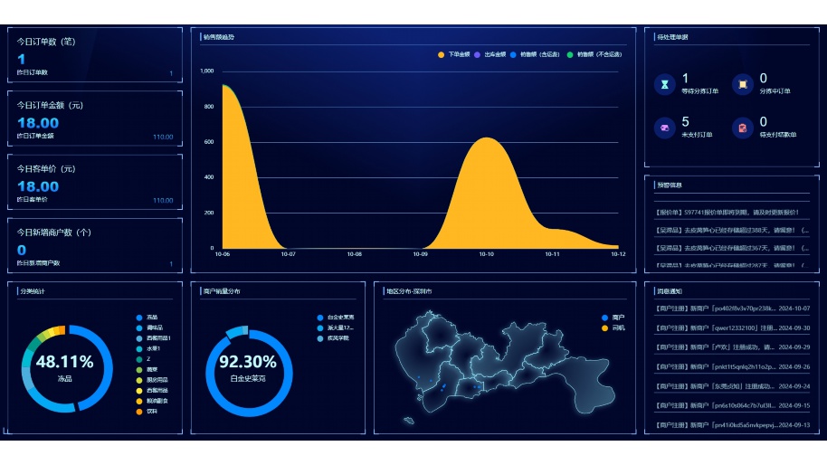Click the 分拣中订单 square icon
827x465 pixels.
click(742, 84)
